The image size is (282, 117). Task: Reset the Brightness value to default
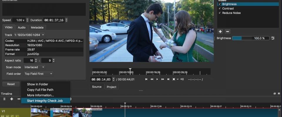[x=273, y=38]
